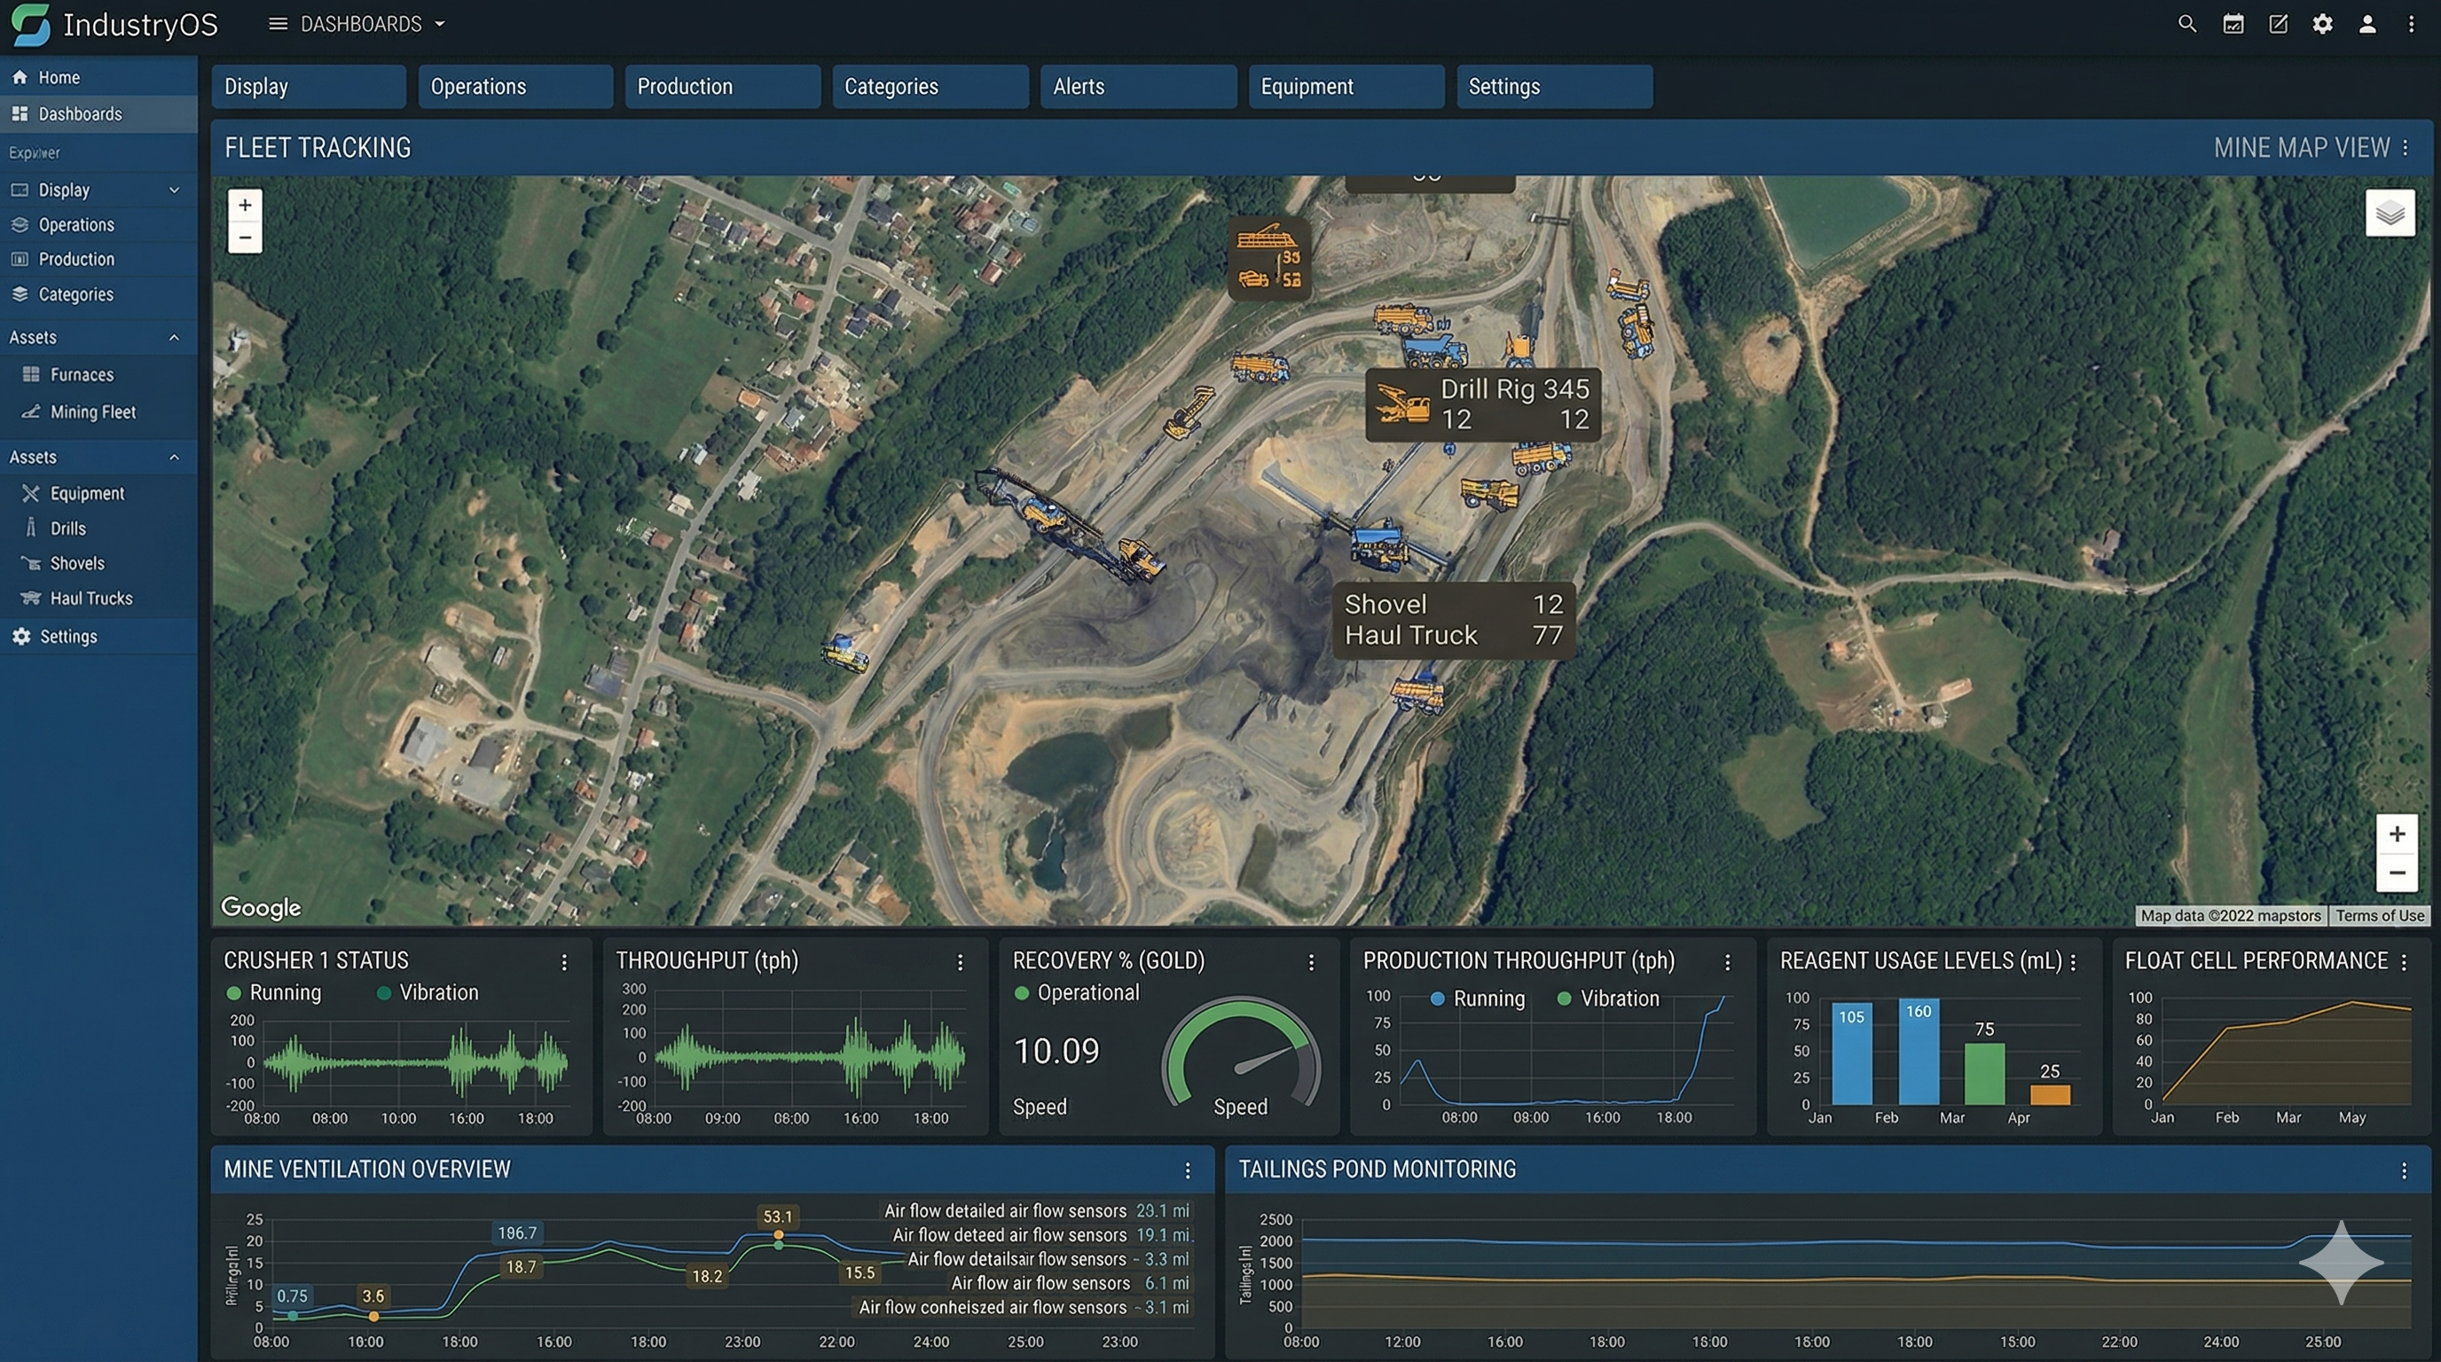Open the calendar icon in the top bar
Image resolution: width=2441 pixels, height=1362 pixels.
pyautogui.click(x=2233, y=24)
